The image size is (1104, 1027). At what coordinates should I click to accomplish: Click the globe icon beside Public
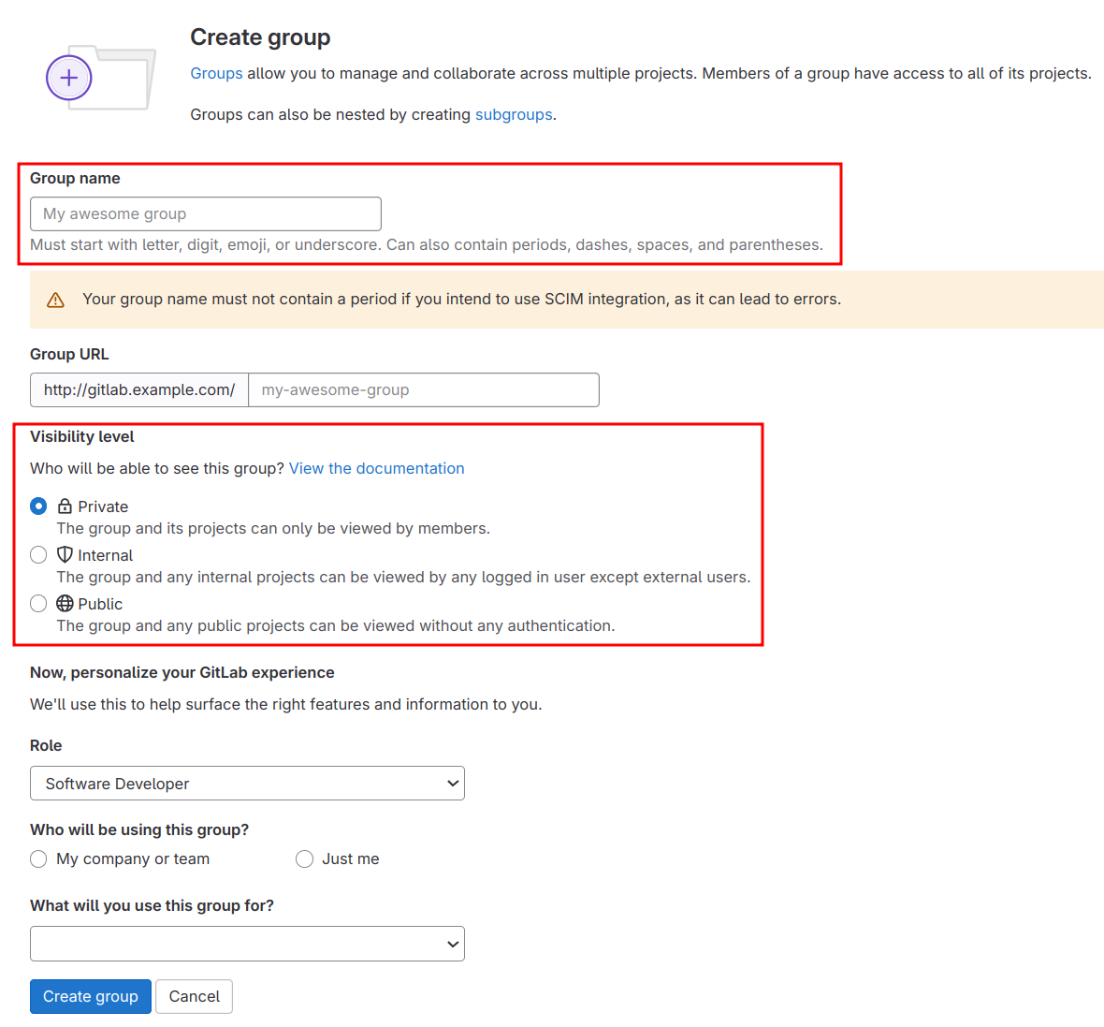pyautogui.click(x=65, y=604)
